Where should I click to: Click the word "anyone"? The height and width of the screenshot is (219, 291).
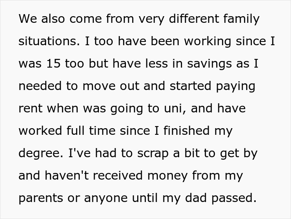107,198
